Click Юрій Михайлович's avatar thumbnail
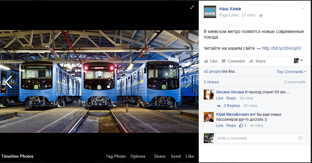Image resolution: width=312 pixels, height=163 pixels. click(209, 117)
